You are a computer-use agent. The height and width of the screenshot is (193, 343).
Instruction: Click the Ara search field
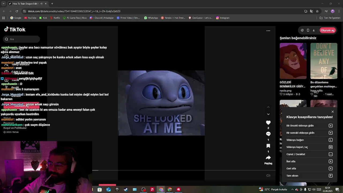(x=22, y=39)
